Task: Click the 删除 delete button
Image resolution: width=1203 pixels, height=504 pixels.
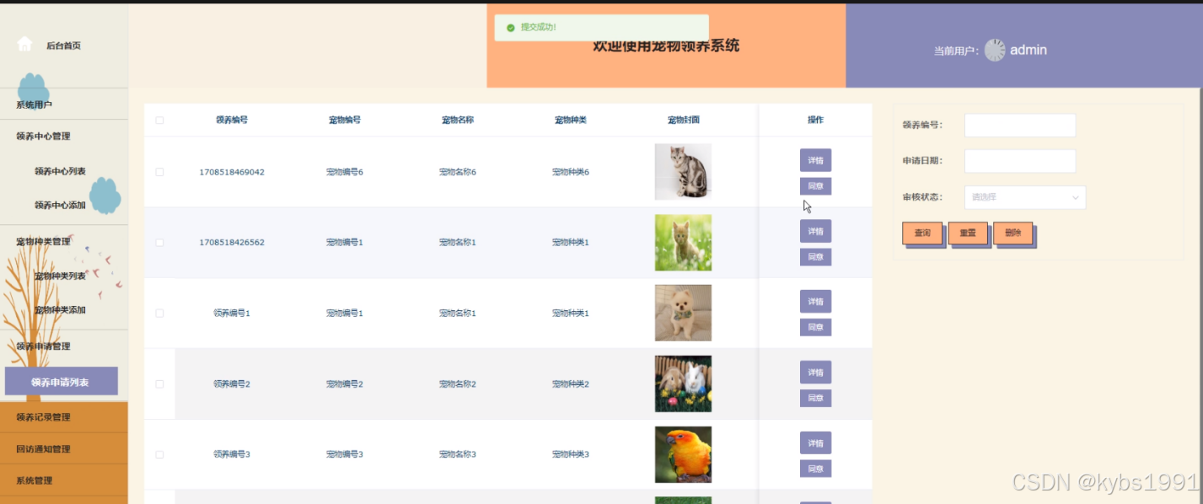Action: [x=1012, y=233]
